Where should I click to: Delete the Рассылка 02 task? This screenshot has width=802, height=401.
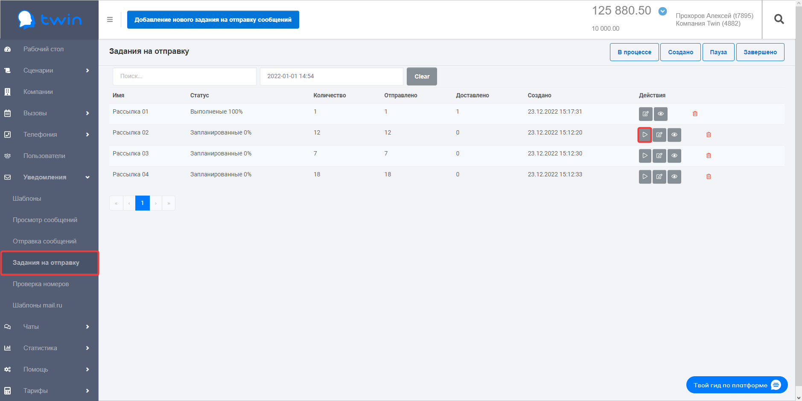point(709,135)
